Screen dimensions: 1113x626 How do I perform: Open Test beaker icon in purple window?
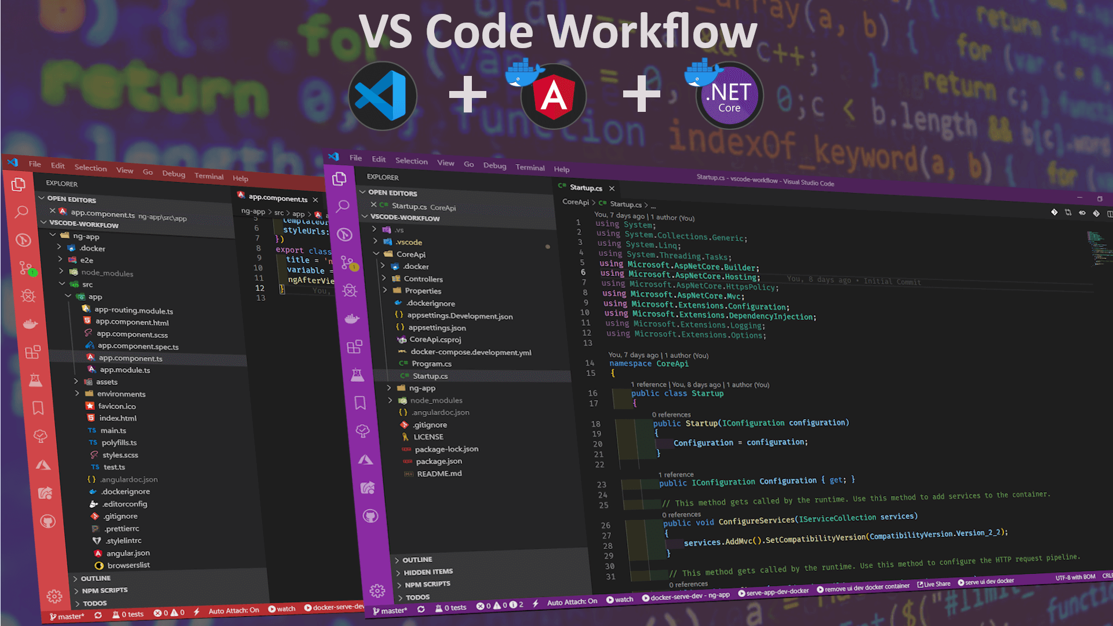coord(357,375)
